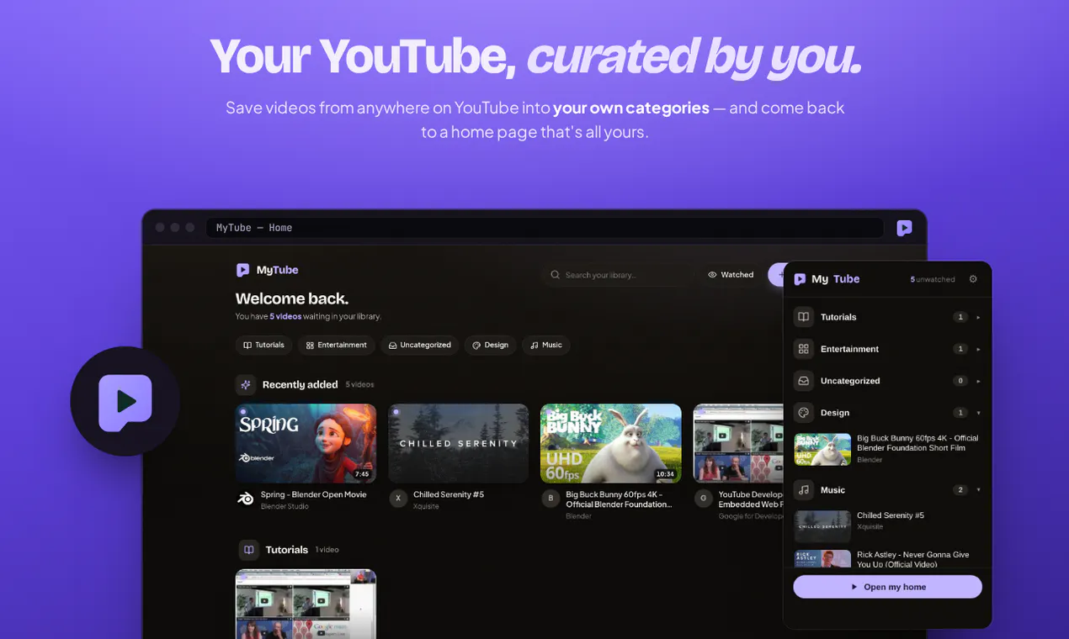This screenshot has height=639, width=1069.
Task: Click the 7:45 duration on Spring thumbnail
Action: (x=362, y=474)
